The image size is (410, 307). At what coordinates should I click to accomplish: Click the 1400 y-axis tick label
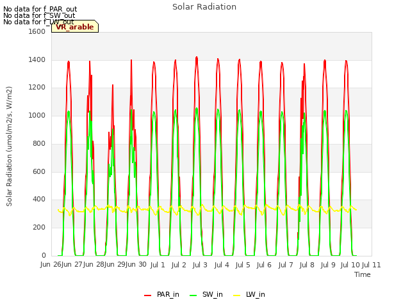click(x=37, y=59)
